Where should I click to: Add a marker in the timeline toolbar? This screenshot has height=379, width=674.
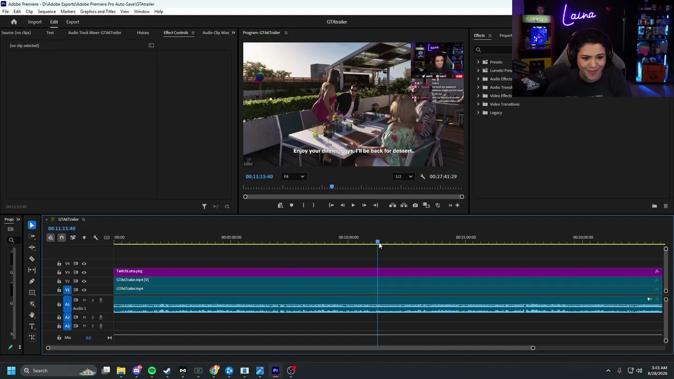[84, 238]
